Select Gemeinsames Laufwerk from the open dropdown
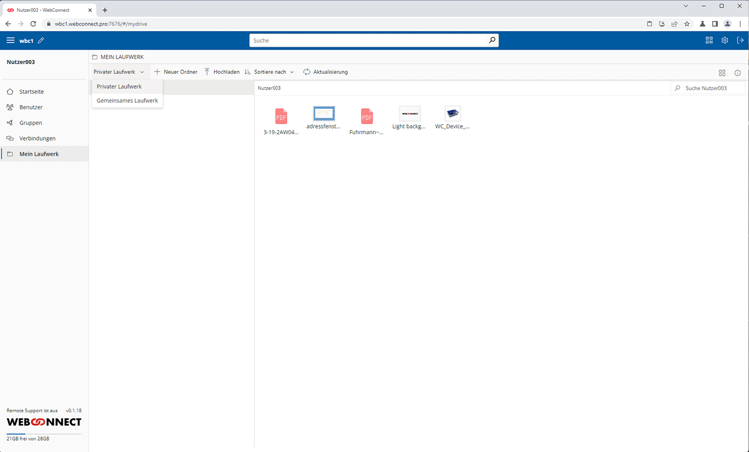The height and width of the screenshot is (452, 749). (x=127, y=101)
